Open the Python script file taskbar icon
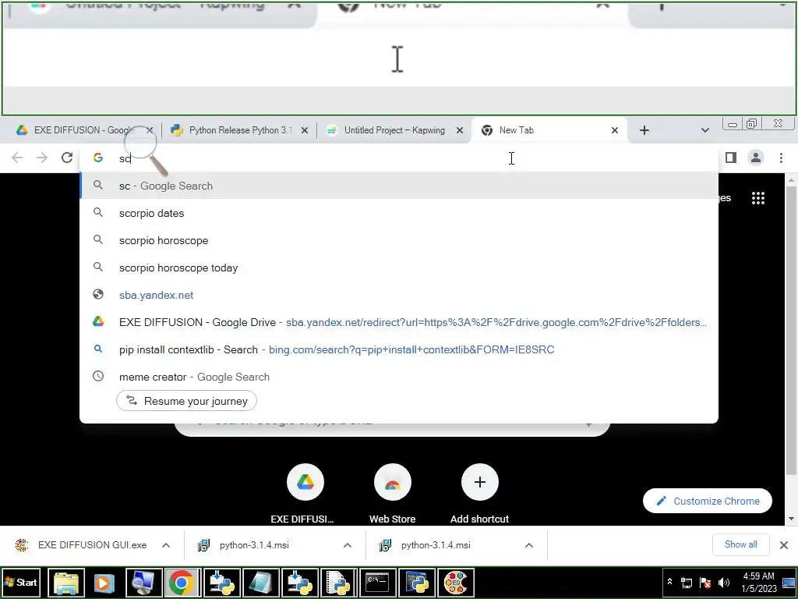 pyautogui.click(x=338, y=582)
